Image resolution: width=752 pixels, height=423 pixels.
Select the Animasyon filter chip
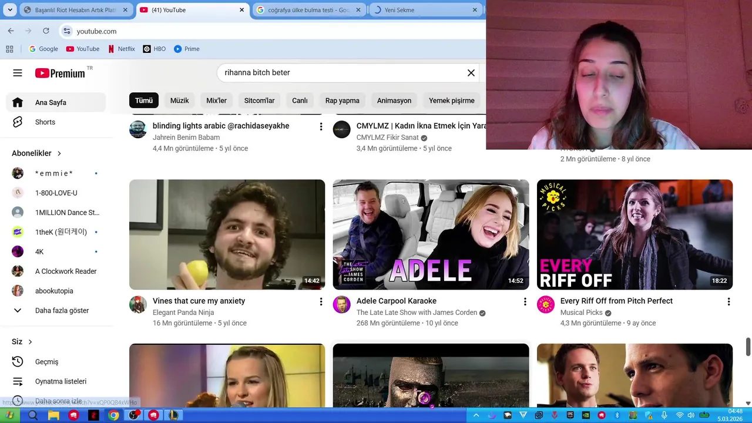coord(394,100)
